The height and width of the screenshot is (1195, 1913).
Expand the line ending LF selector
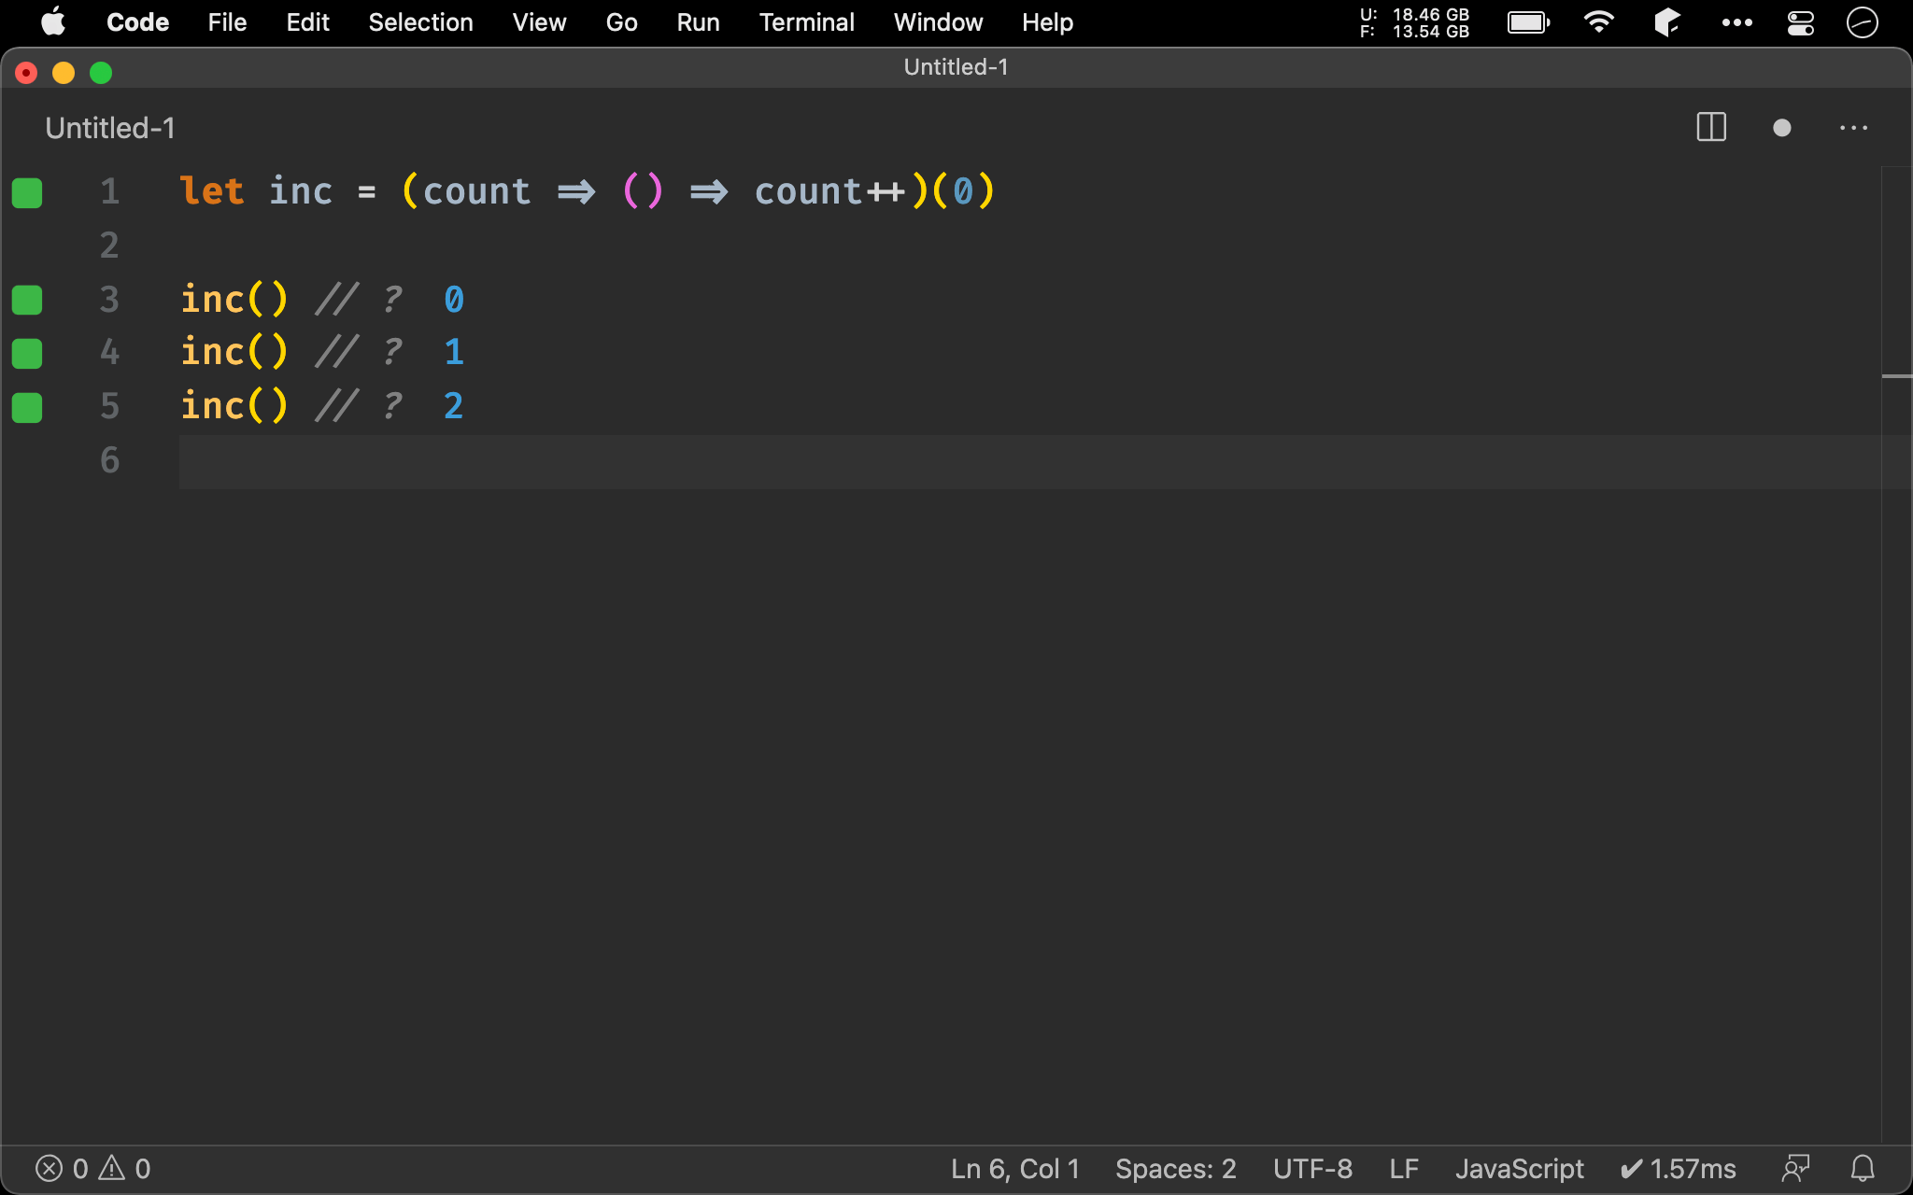click(1401, 1168)
